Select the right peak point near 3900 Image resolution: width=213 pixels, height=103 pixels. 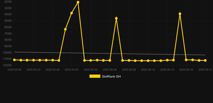(180, 14)
